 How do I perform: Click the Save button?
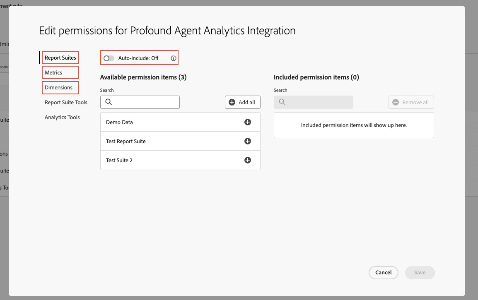click(x=420, y=273)
